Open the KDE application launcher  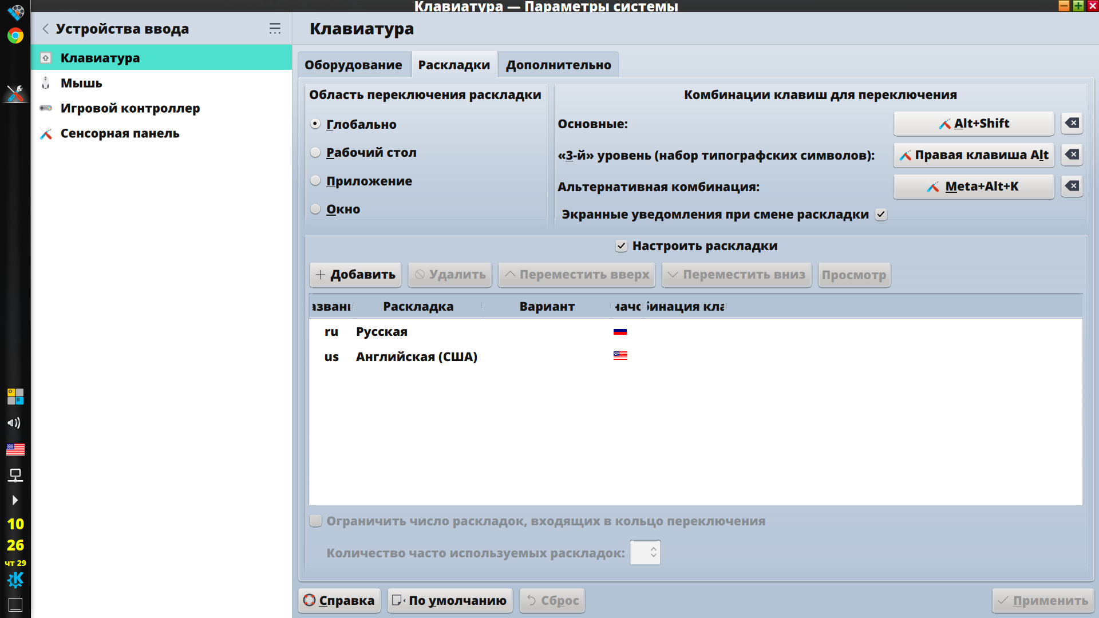[x=15, y=580]
